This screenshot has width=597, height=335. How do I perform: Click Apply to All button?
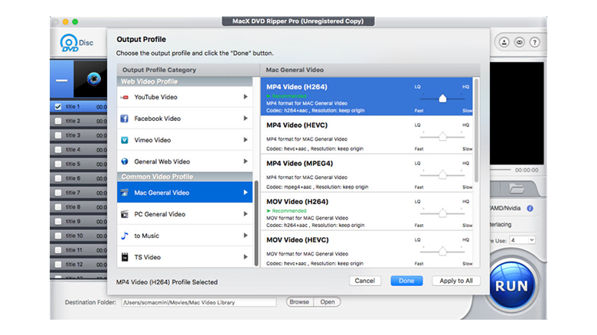pos(456,281)
